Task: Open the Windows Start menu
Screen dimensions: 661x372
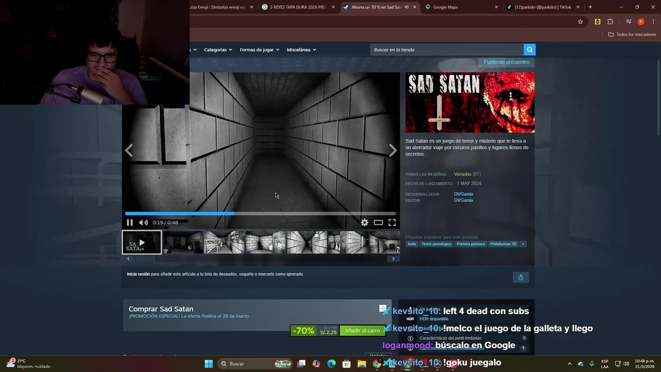Action: [x=209, y=364]
